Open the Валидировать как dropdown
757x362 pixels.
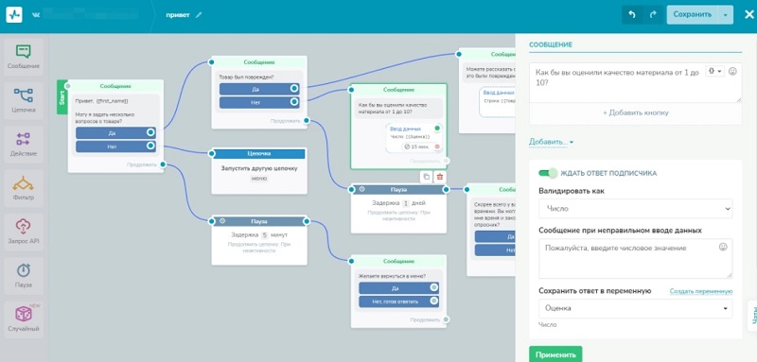point(635,209)
